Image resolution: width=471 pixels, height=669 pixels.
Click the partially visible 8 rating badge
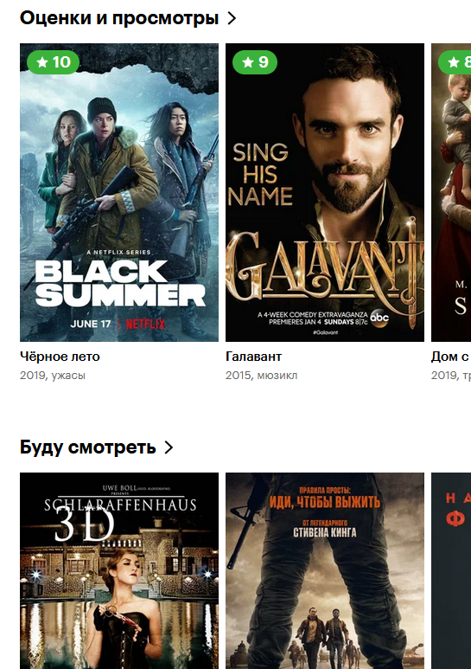coord(455,62)
